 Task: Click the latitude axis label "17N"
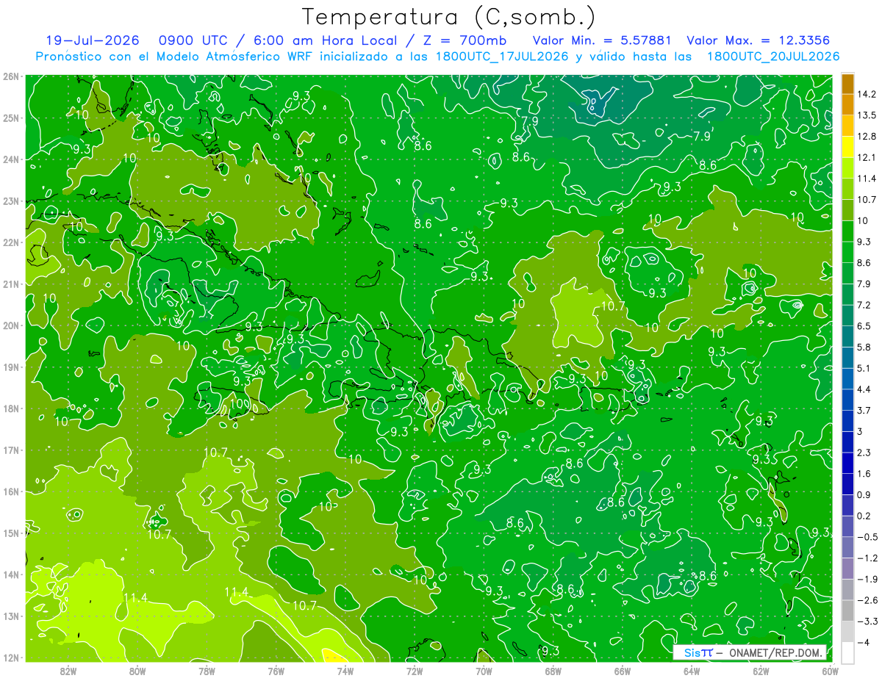tap(10, 450)
